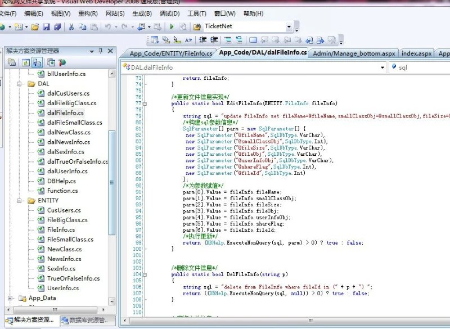Click the Solution Explorer vertical scrollbar thumb
The image size is (450, 329).
point(111,183)
